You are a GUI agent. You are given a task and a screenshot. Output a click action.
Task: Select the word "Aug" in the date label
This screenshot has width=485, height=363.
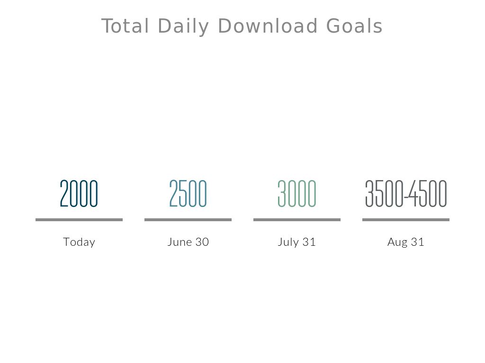(x=397, y=242)
